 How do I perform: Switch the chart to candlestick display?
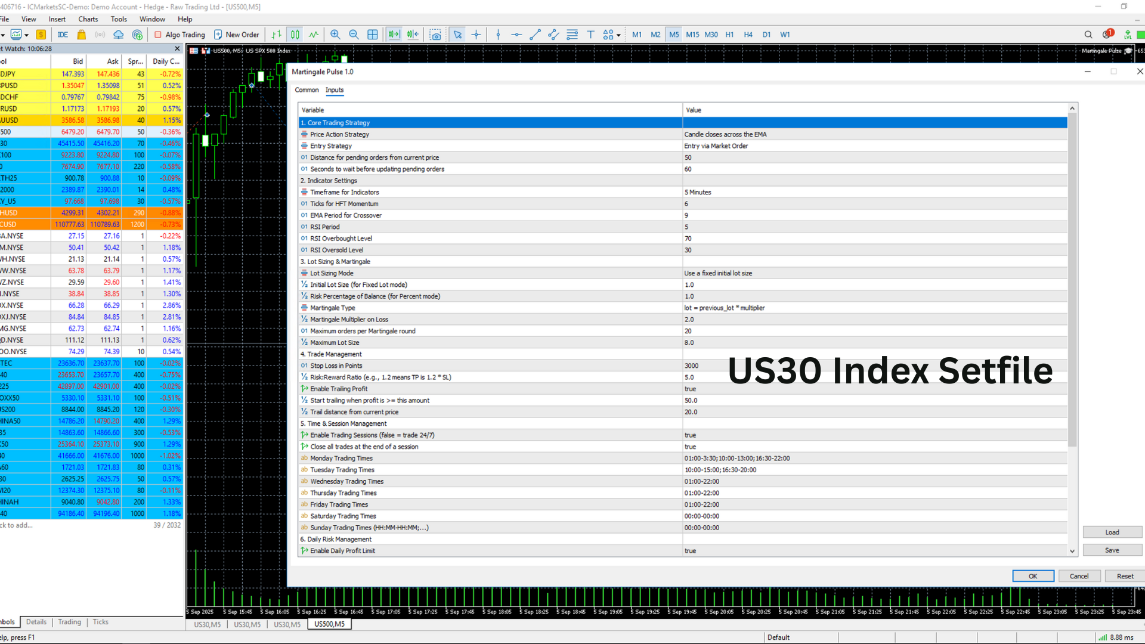click(295, 34)
